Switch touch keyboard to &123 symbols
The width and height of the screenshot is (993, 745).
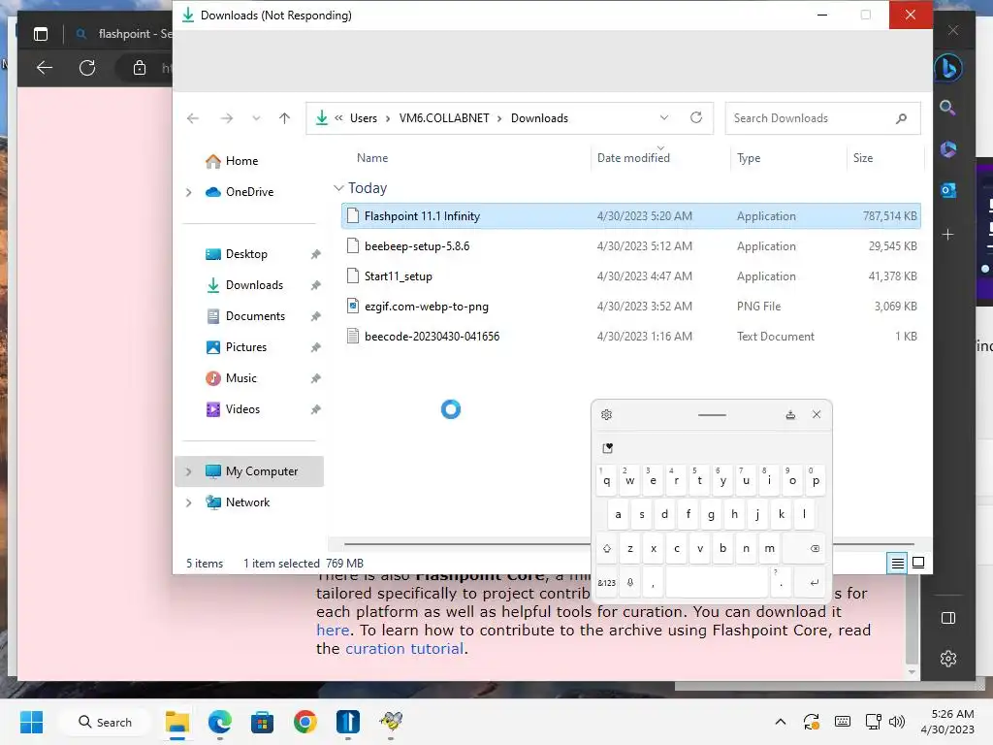coord(607,583)
